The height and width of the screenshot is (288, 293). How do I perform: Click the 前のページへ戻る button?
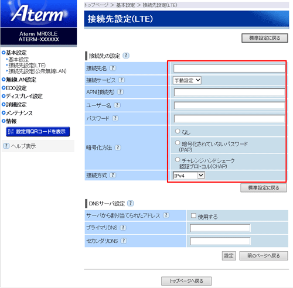click(x=264, y=256)
